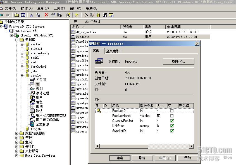Toggle the console tree pane toolbar icon
Image resolution: width=236 pixels, height=165 pixels.
[23, 15]
